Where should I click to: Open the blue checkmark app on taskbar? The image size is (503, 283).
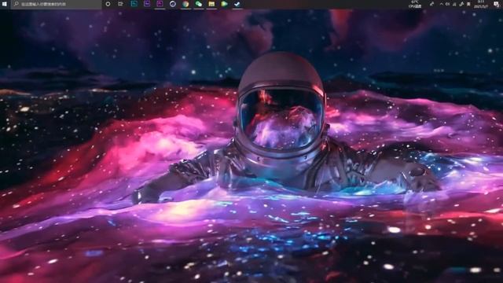(237, 4)
